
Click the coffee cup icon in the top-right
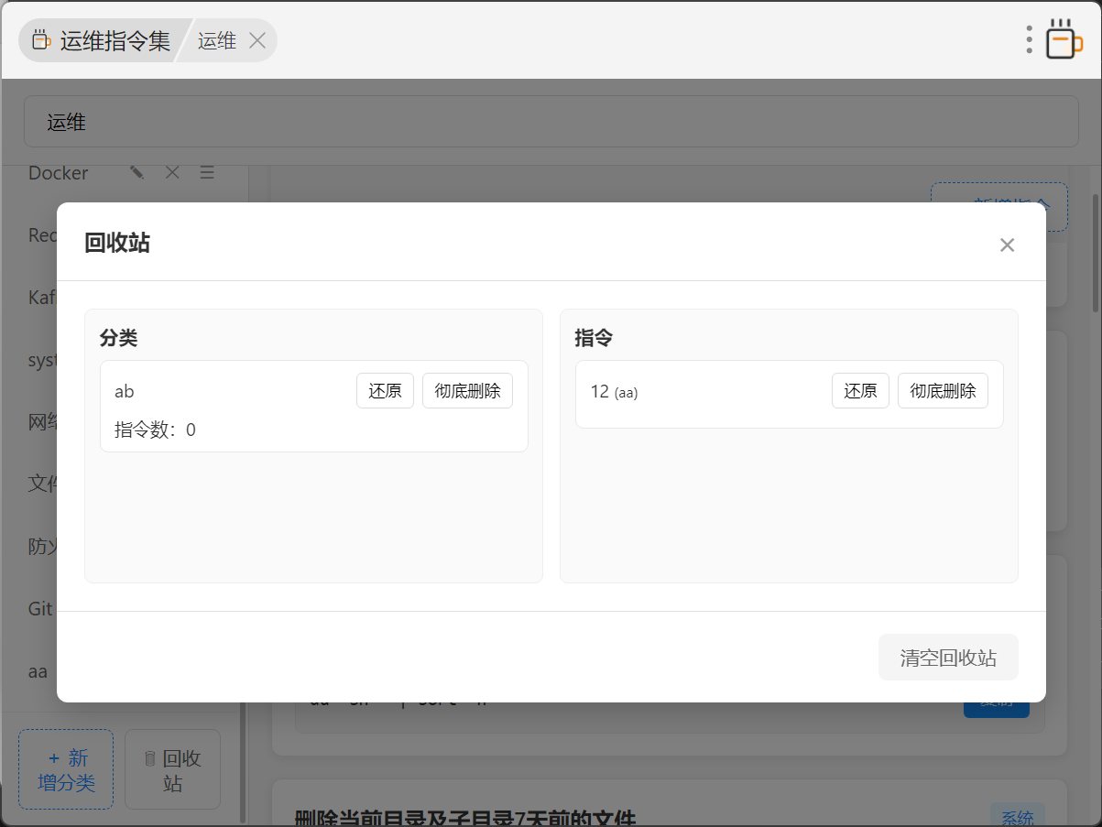(1063, 39)
